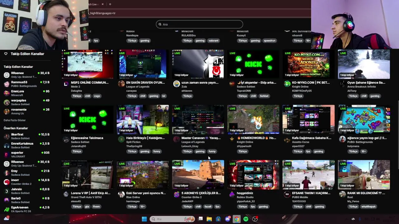Viewport: 399px width, 224px height.
Task: Open Arena Breakout: Infinite category link
Action: coord(362,87)
